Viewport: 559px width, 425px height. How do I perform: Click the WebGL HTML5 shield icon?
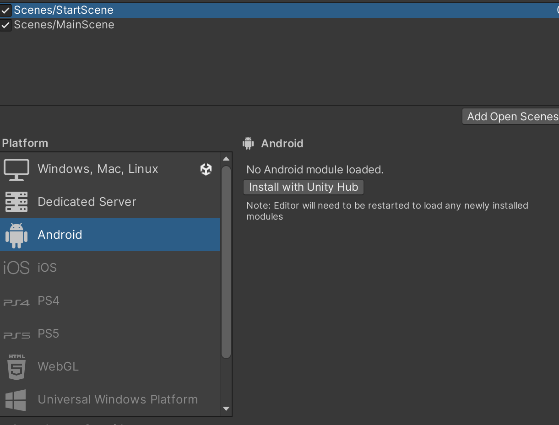[x=16, y=367]
